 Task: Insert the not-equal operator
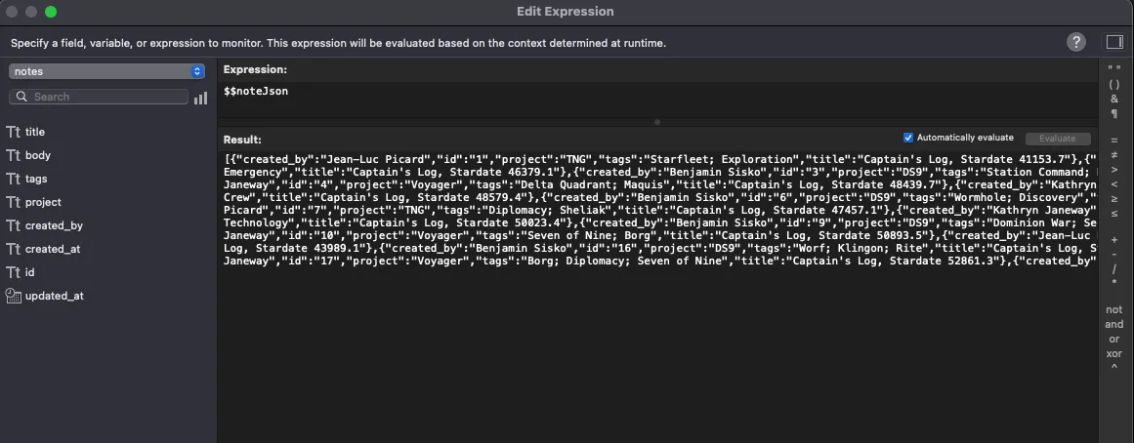pos(1113,154)
